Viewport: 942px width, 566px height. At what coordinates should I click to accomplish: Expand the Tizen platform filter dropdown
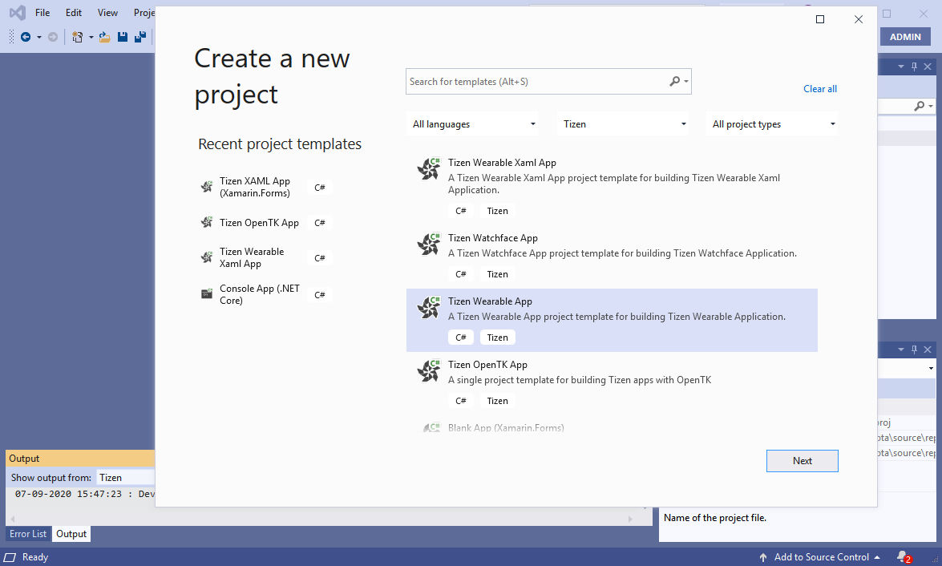[x=625, y=124]
